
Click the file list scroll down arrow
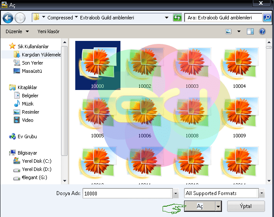(269, 181)
